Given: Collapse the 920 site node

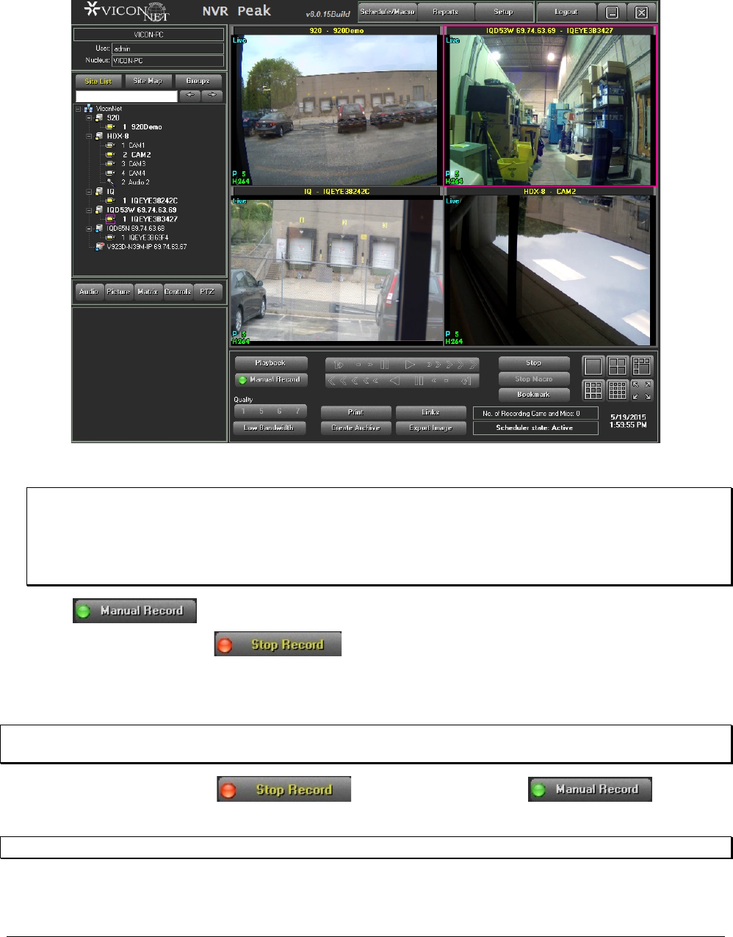Looking at the screenshot, I should tap(90, 118).
